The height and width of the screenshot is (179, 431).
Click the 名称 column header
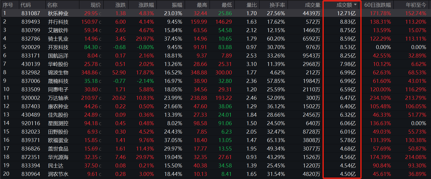click(52, 5)
